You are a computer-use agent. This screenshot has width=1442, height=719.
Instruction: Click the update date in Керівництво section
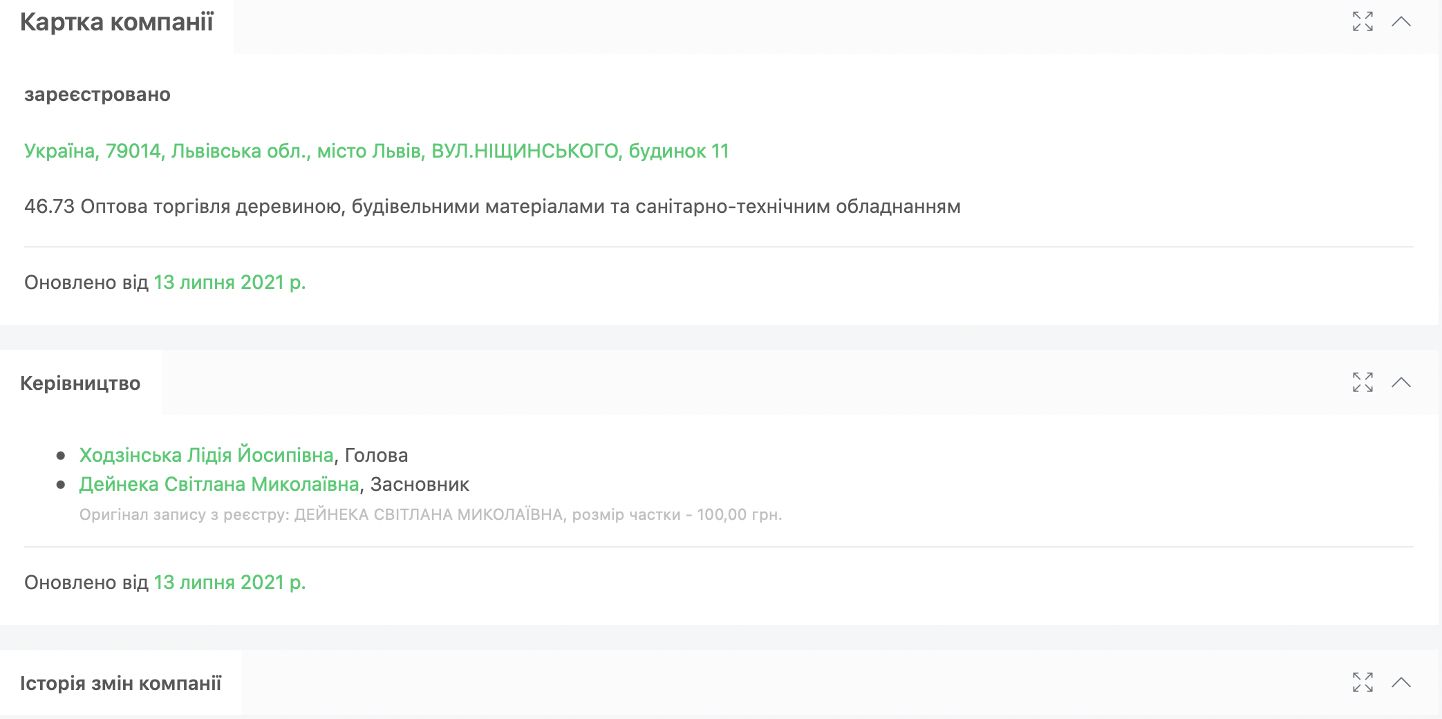[230, 582]
